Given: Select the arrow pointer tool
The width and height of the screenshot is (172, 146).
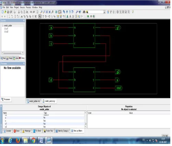Looking at the screenshot, I should tap(40, 16).
